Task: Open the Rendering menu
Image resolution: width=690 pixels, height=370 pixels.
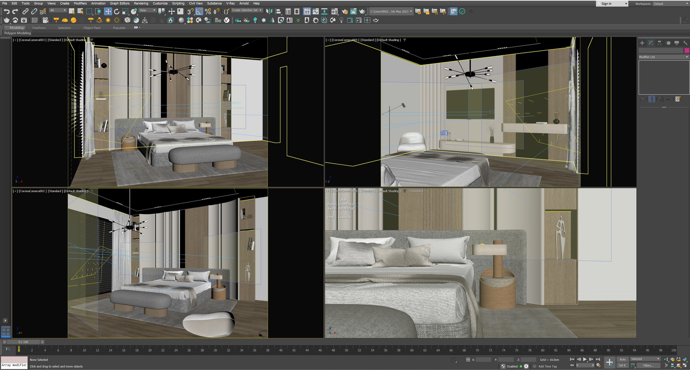Action: [x=141, y=3]
